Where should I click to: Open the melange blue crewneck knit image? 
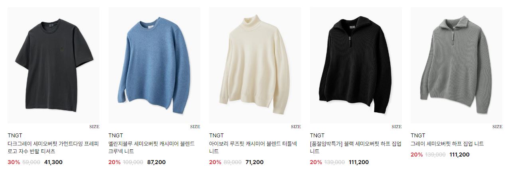tap(154, 65)
